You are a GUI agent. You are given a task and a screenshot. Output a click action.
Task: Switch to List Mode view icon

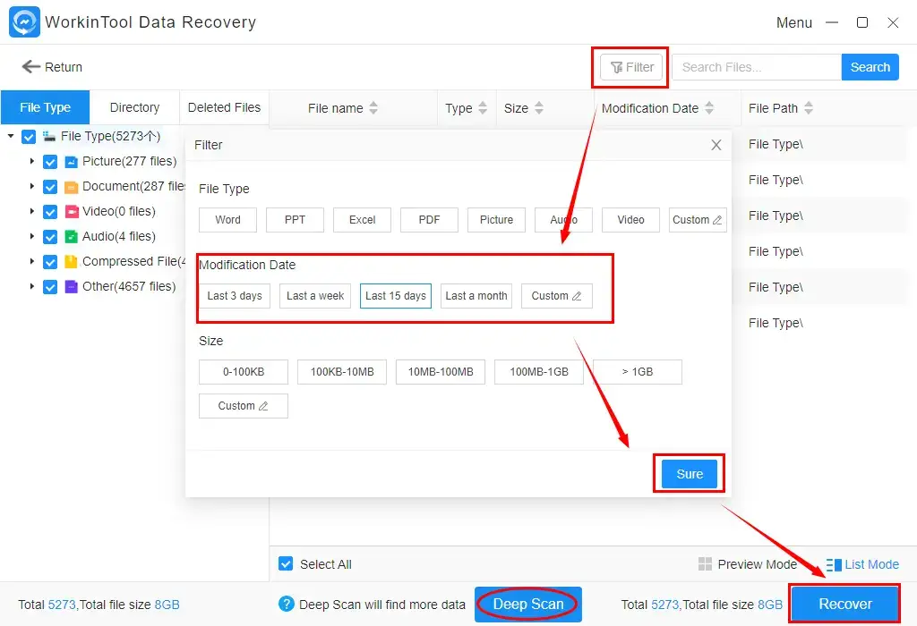coord(834,564)
